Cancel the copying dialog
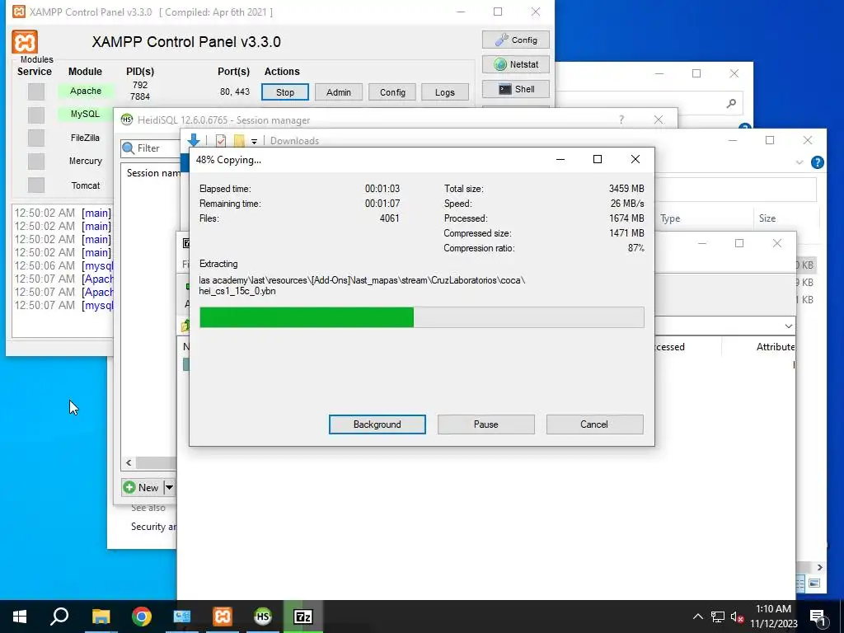The image size is (844, 633). point(594,424)
